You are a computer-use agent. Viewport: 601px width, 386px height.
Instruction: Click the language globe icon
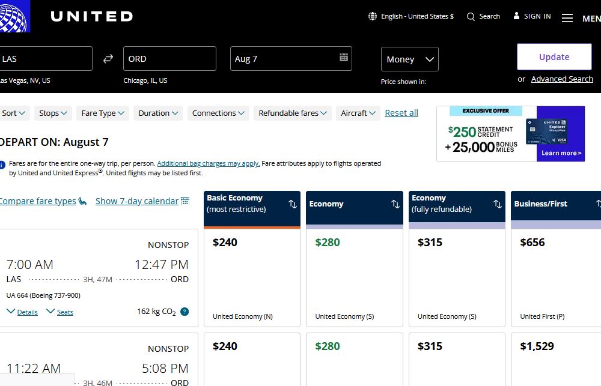click(x=373, y=17)
